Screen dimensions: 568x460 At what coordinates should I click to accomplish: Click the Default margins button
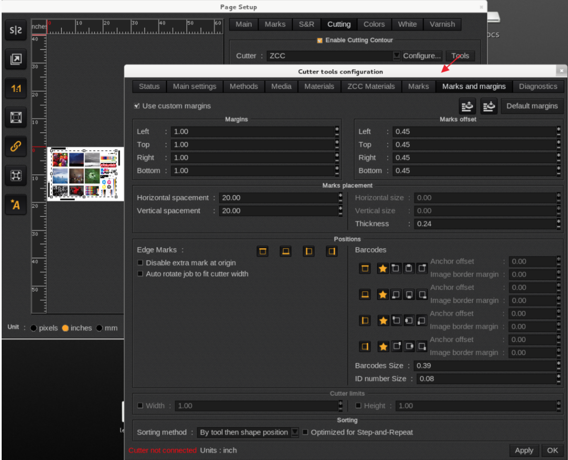click(x=532, y=106)
